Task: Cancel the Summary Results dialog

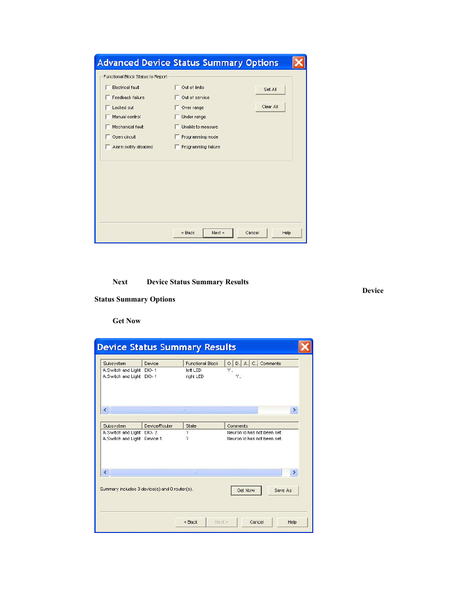Action: tap(256, 522)
